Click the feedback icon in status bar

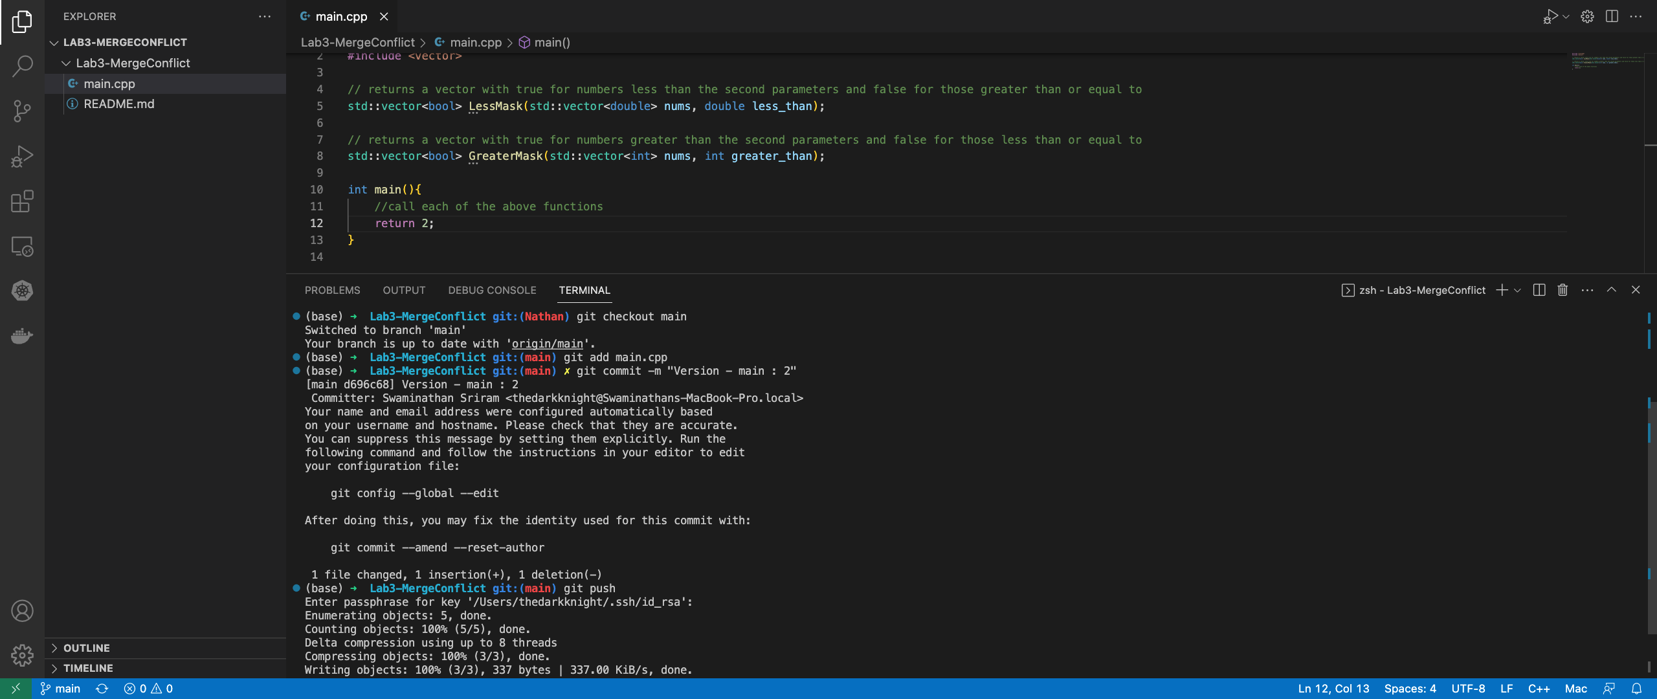point(1609,689)
